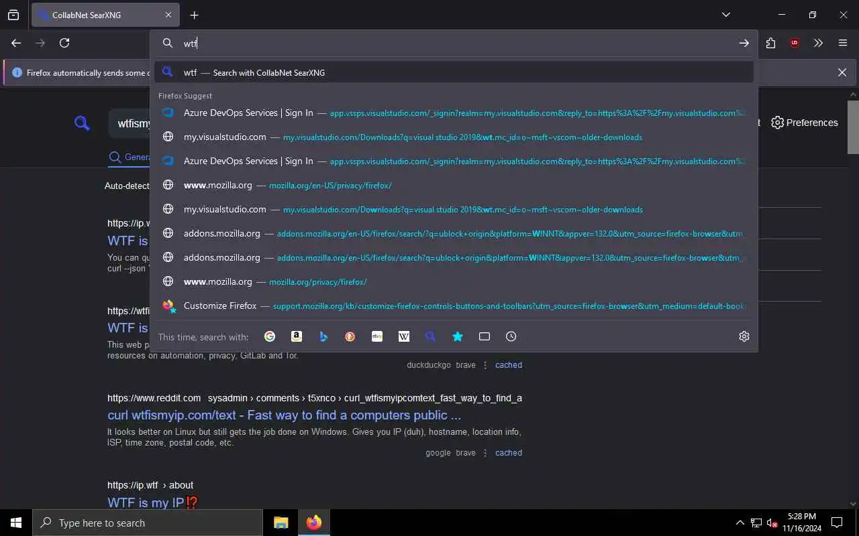
Task: Search history using clock icon
Action: pos(511,336)
